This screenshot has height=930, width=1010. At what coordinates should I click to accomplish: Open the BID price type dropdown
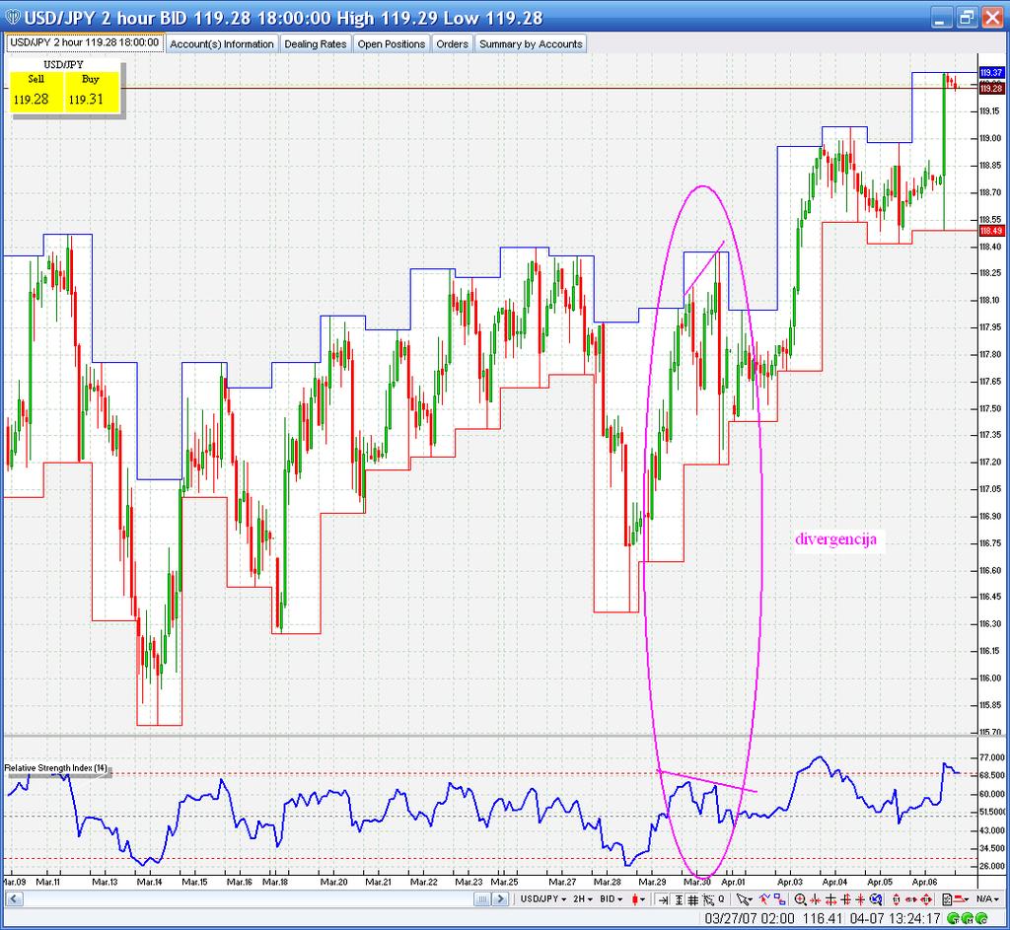612,899
